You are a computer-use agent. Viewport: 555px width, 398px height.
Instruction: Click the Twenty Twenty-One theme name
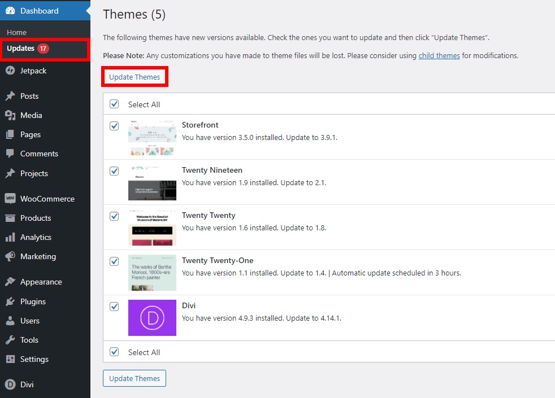(x=218, y=260)
